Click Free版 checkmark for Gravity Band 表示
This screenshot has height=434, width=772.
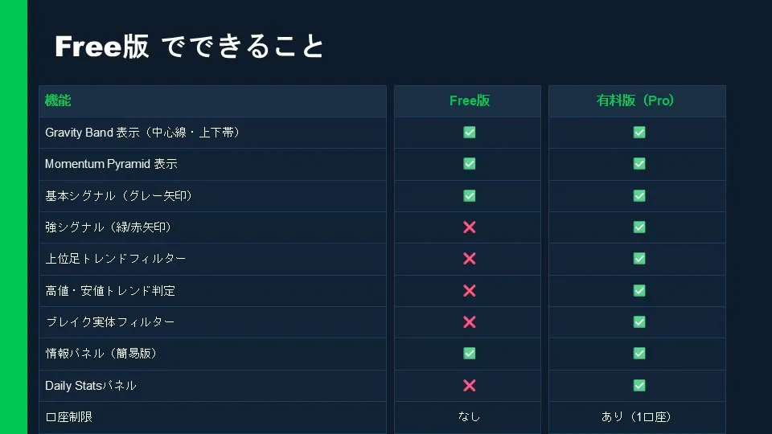point(470,133)
